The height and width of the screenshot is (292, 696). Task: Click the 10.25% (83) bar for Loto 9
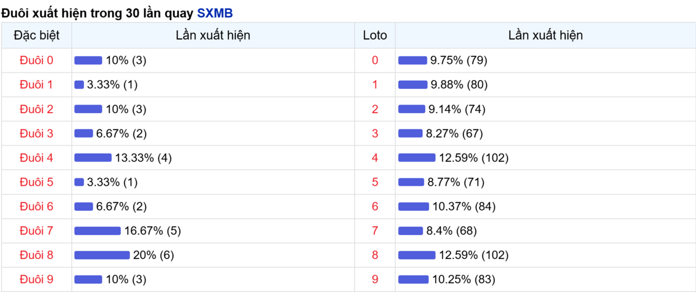point(414,280)
